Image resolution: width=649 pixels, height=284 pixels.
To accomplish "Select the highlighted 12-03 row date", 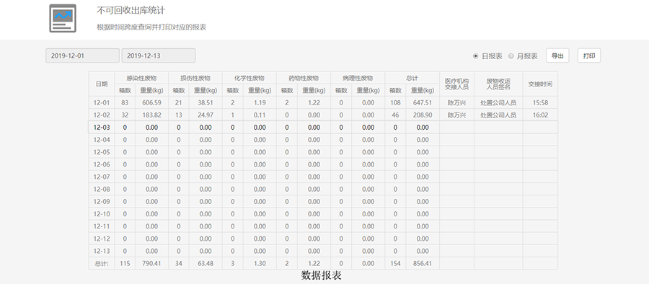I will tap(102, 128).
